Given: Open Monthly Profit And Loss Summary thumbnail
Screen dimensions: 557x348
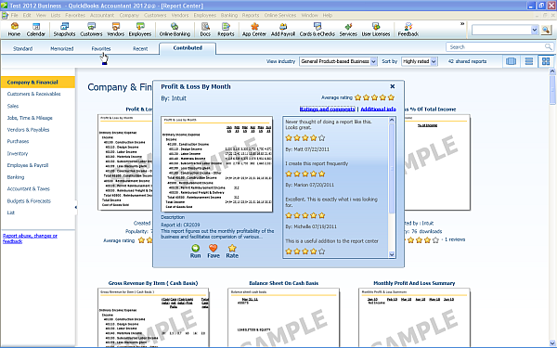Looking at the screenshot, I should [x=414, y=317].
